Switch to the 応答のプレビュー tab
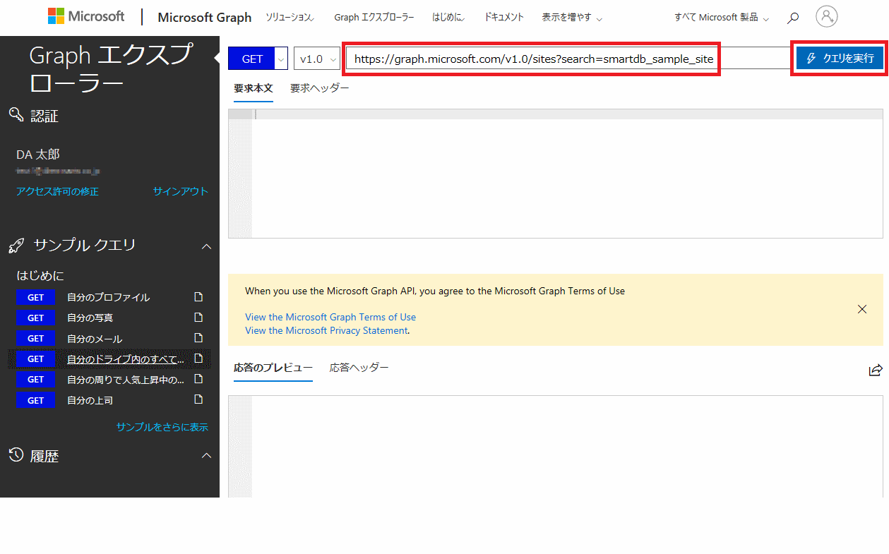 (273, 368)
